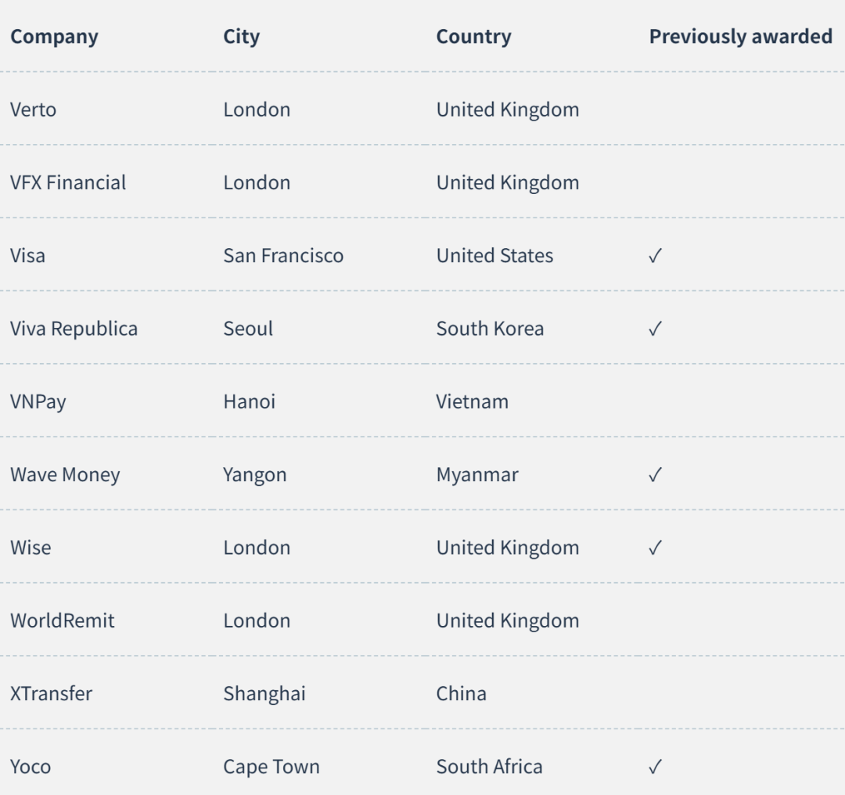
Task: Click the Viva Republica previously awarded checkmark
Action: click(x=655, y=328)
